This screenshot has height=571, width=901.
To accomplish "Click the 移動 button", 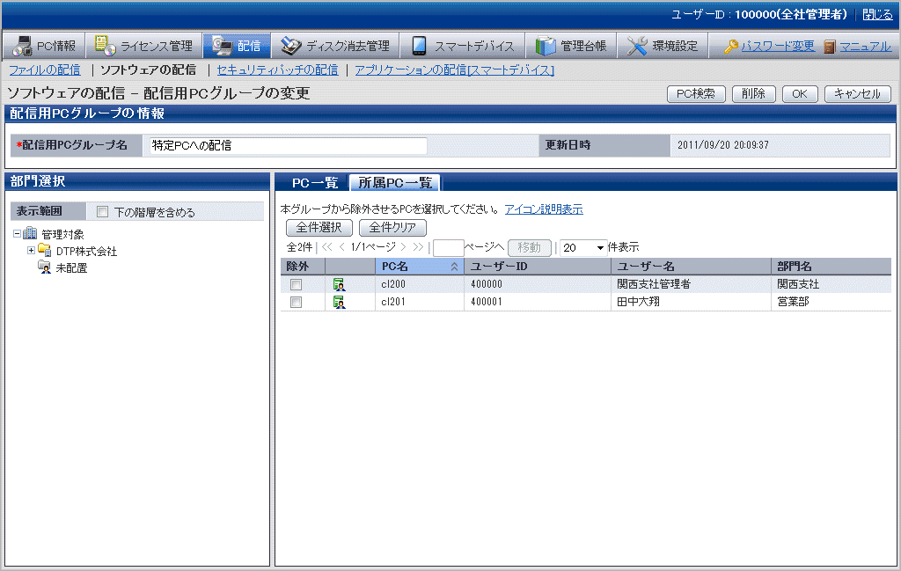I will [x=529, y=247].
